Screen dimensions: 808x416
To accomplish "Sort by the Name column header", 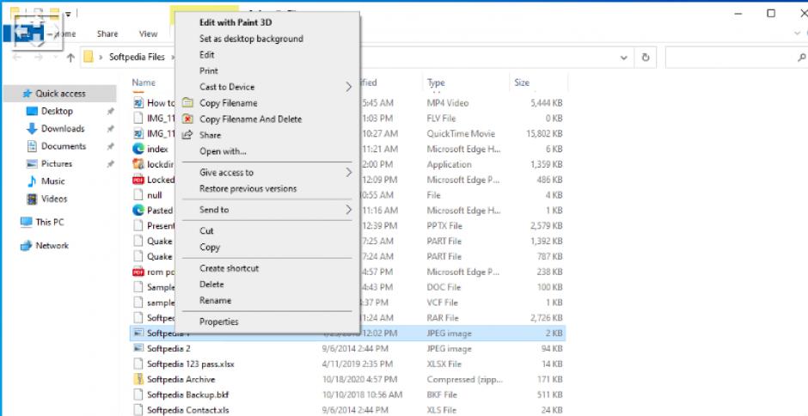I will 144,83.
